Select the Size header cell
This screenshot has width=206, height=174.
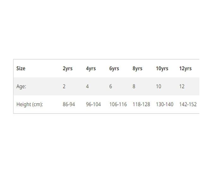tap(21, 68)
